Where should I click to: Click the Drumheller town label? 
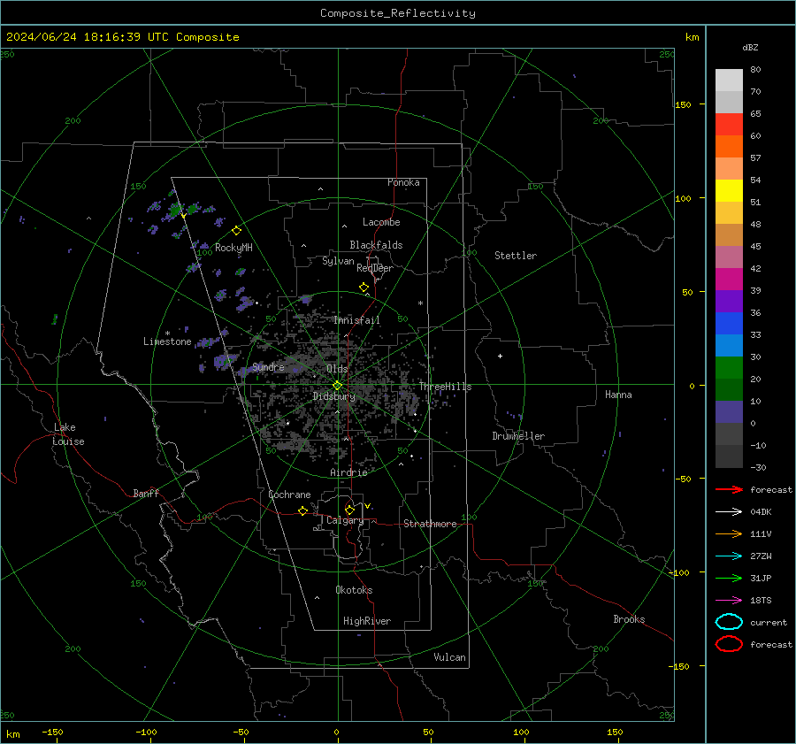pyautogui.click(x=518, y=436)
